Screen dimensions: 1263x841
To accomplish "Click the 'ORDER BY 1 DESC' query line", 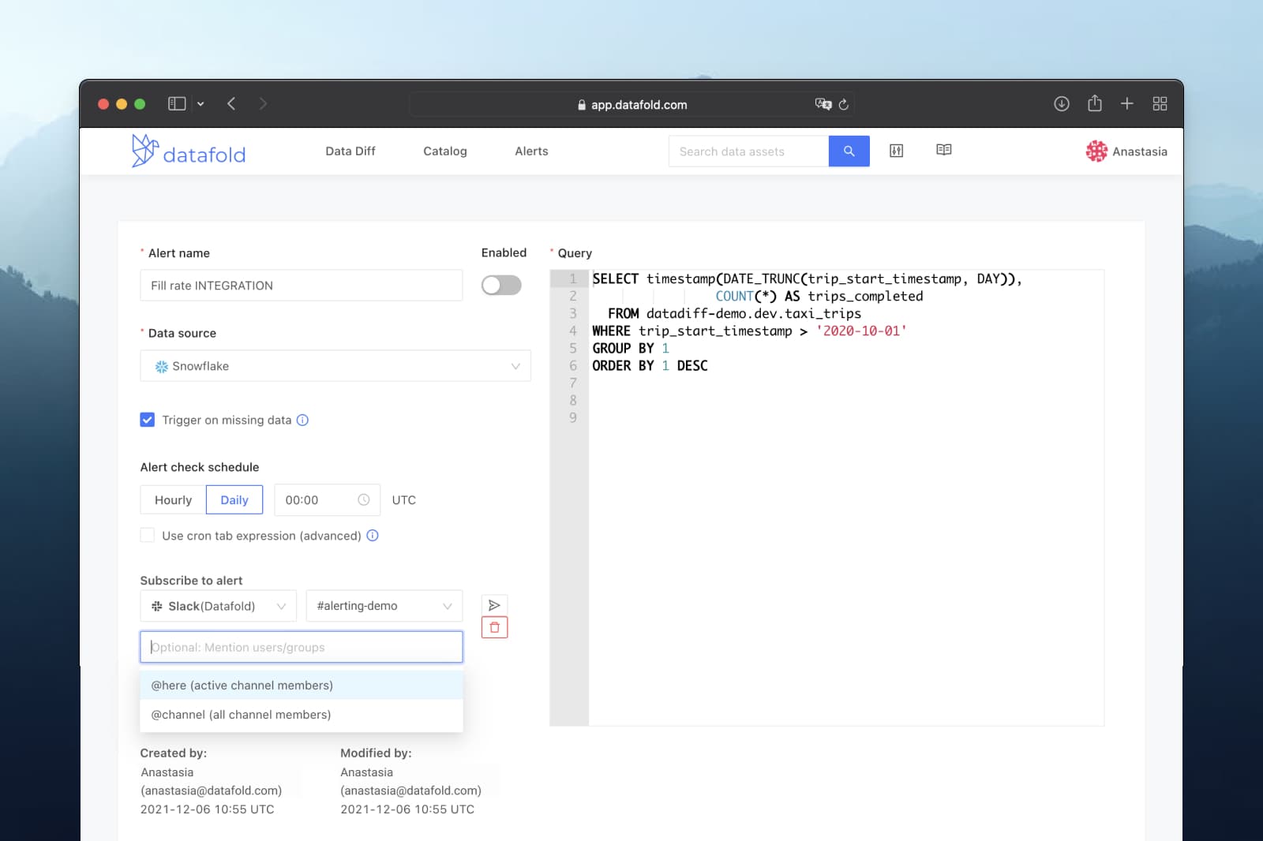I will point(650,365).
